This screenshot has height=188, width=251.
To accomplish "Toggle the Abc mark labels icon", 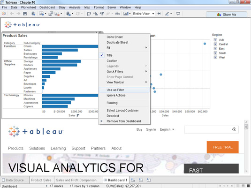I will (117, 14).
